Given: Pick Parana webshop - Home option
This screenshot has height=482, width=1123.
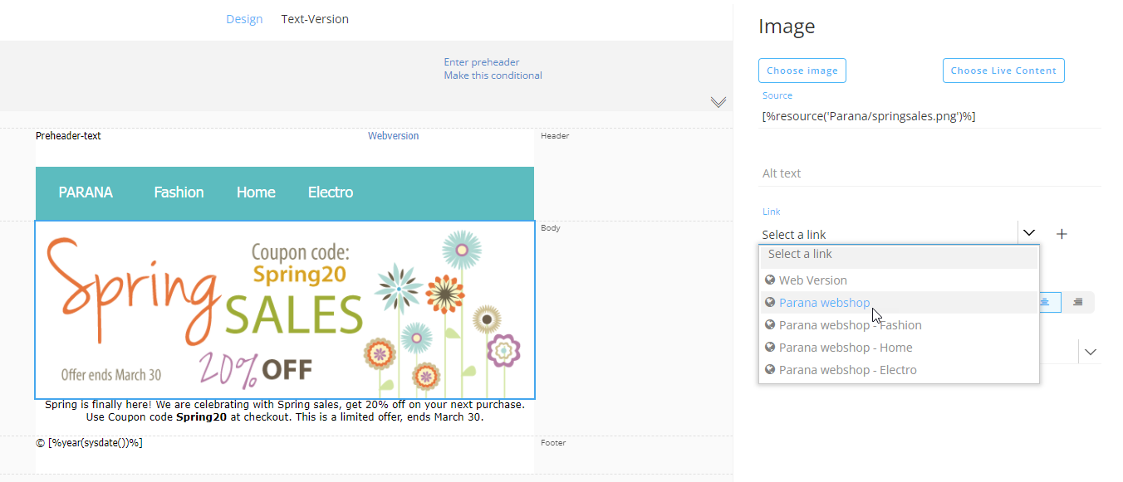Looking at the screenshot, I should tap(846, 348).
